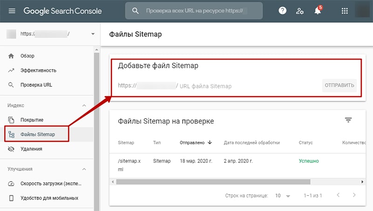Click the Тип column header
Viewport: 373px width, 211px height.
[157, 143]
